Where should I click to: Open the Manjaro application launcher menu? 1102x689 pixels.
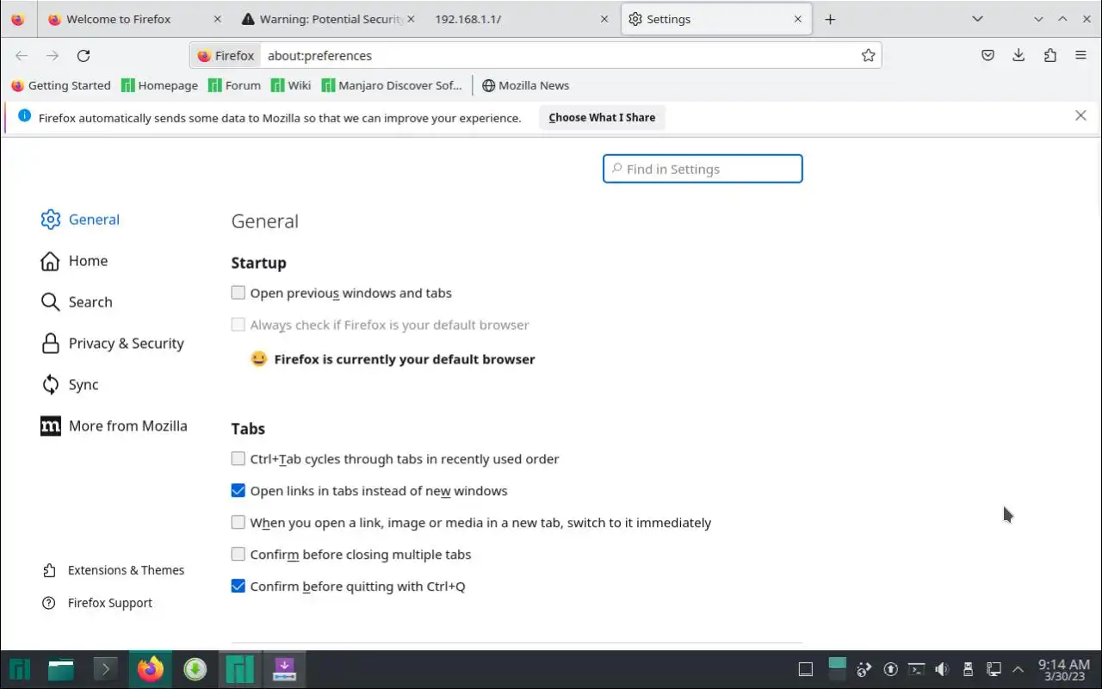(19, 669)
